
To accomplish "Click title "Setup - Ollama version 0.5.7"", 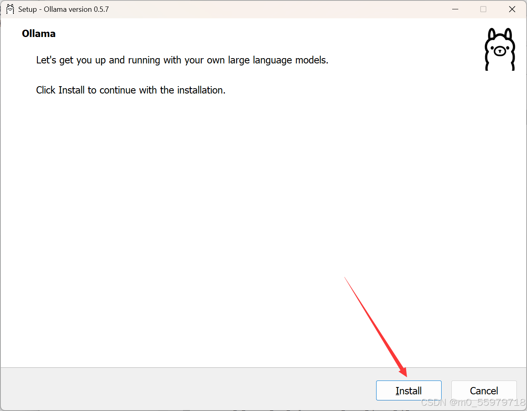I will pyautogui.click(x=63, y=9).
